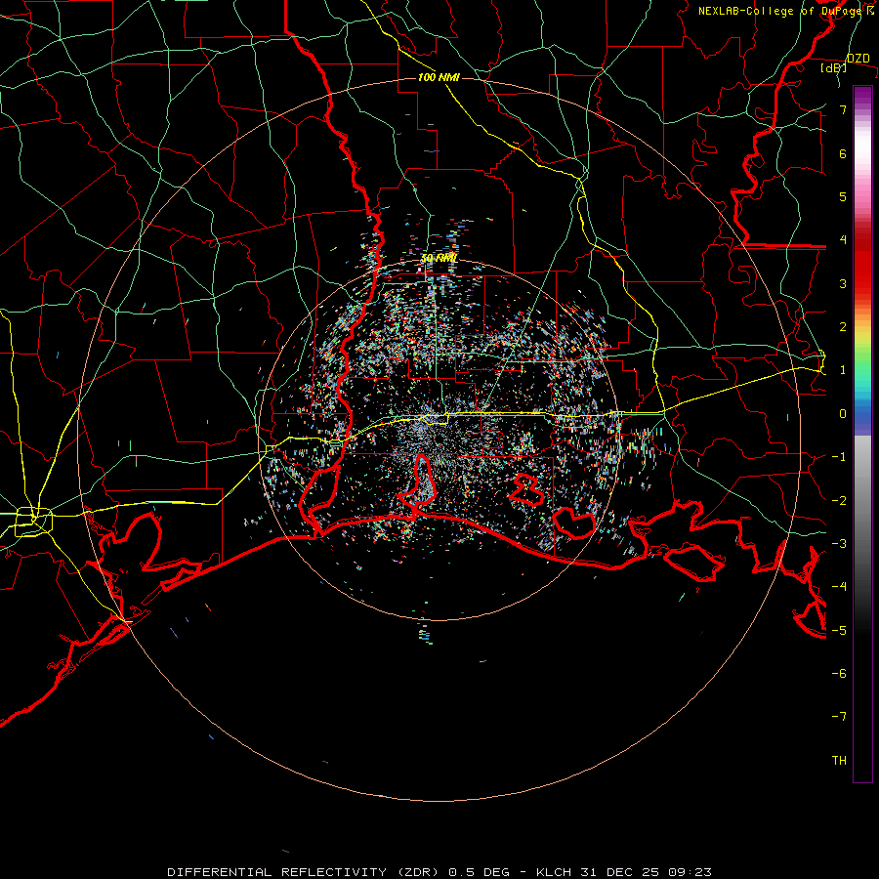
Task: Pick the purple top of the color bar
Action: click(862, 96)
